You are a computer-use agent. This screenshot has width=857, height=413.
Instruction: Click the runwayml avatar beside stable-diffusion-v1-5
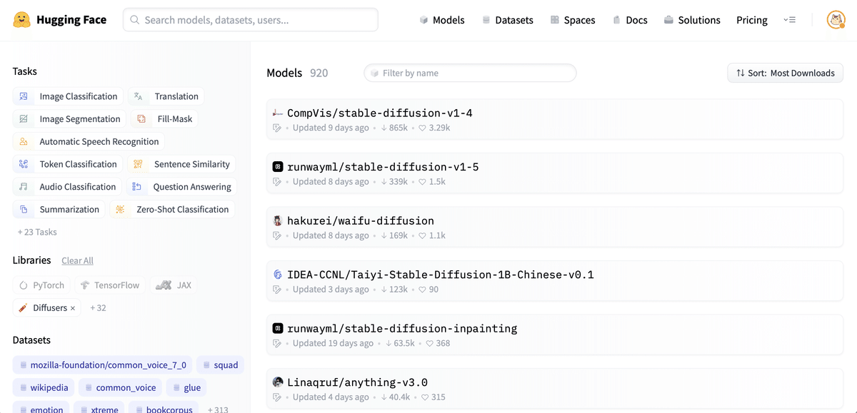coord(278,167)
